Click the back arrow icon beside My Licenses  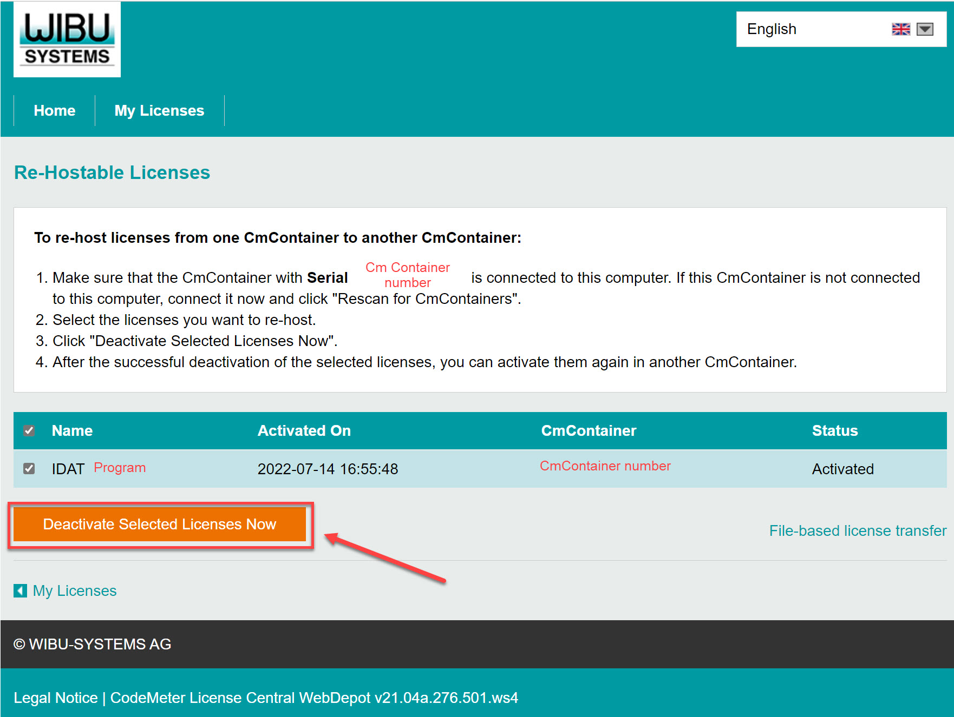(20, 590)
